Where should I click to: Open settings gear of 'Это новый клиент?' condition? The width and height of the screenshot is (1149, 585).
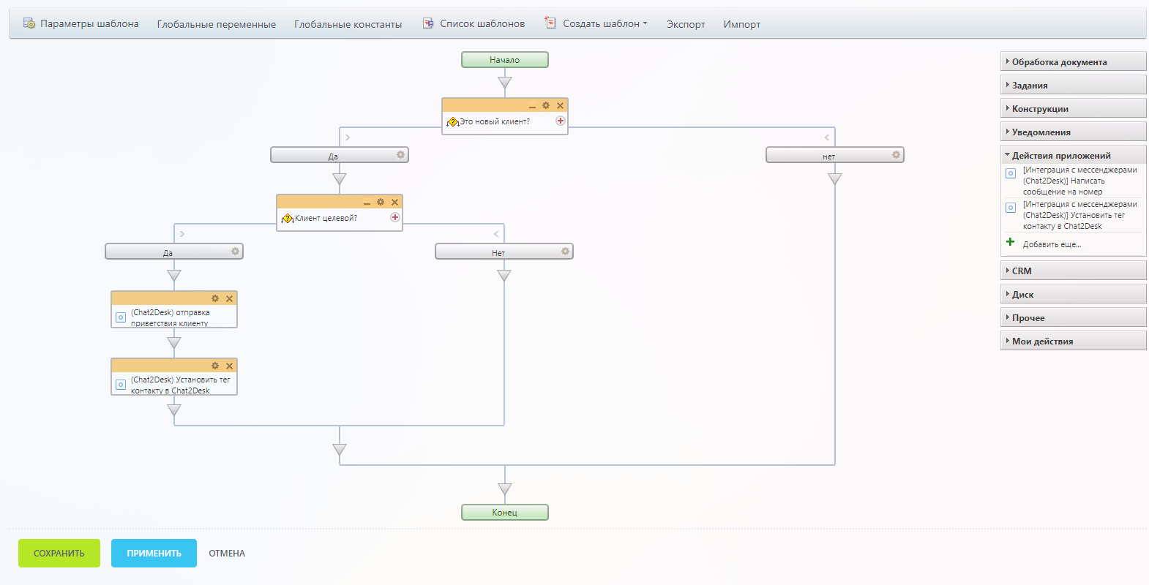(546, 106)
